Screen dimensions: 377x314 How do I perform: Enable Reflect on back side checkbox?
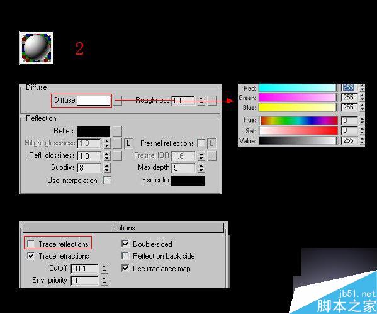tap(125, 255)
